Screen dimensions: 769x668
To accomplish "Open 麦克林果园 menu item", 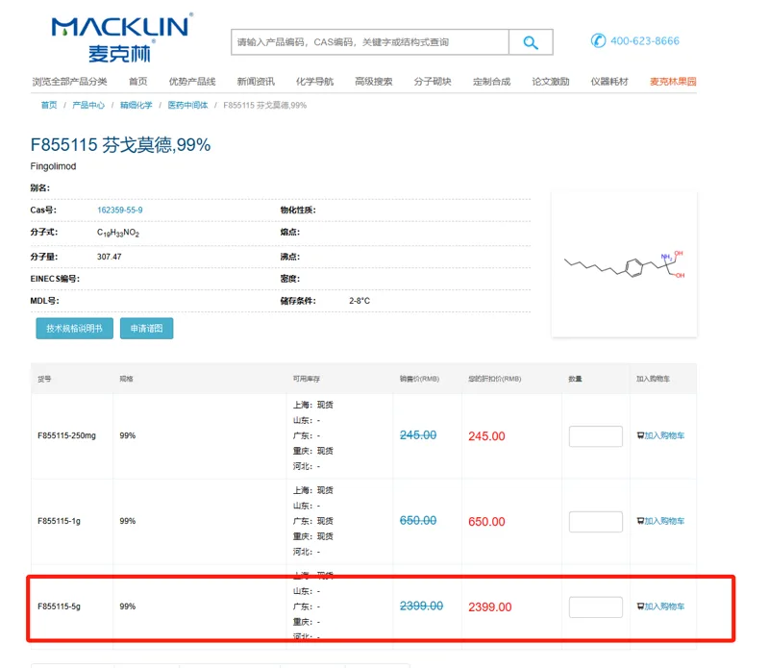I will (x=673, y=82).
